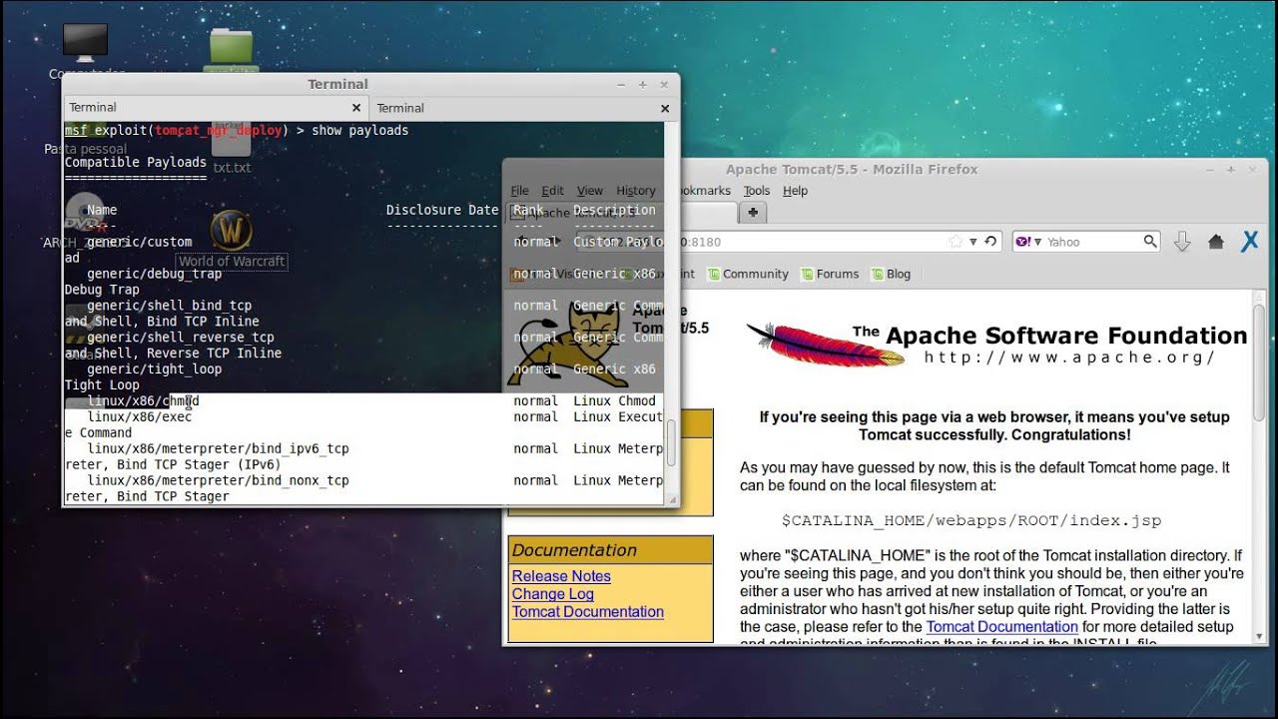Click the 'Disclosure Date' column header

[442, 210]
